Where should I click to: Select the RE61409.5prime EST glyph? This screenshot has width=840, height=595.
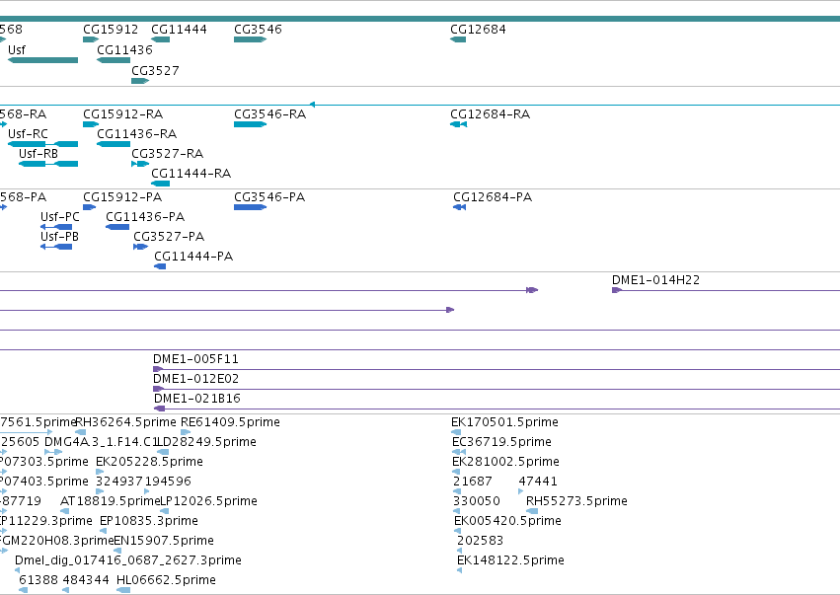pyautogui.click(x=186, y=432)
